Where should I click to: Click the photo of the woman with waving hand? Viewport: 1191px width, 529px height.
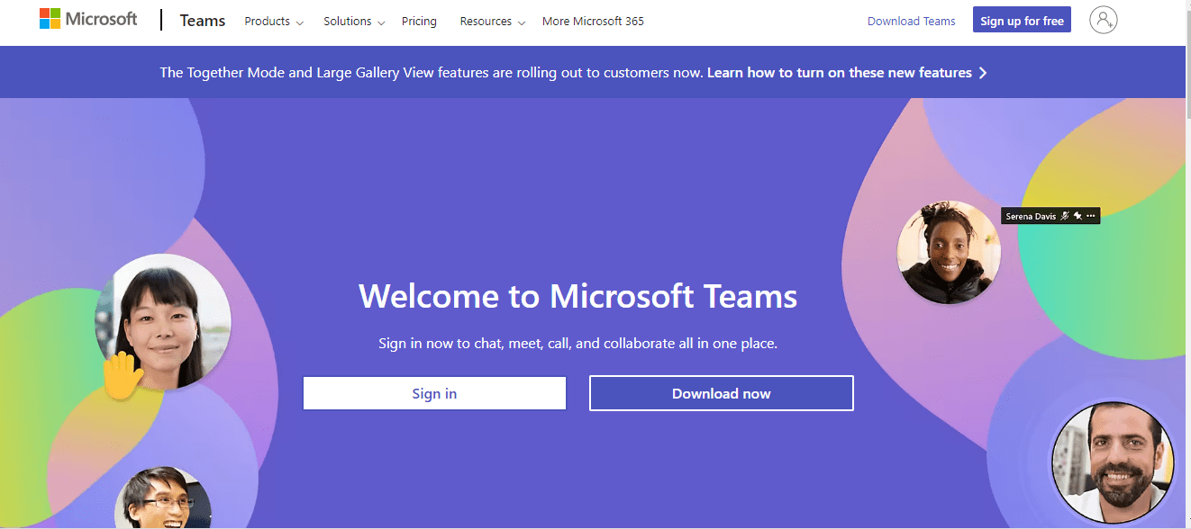point(163,322)
